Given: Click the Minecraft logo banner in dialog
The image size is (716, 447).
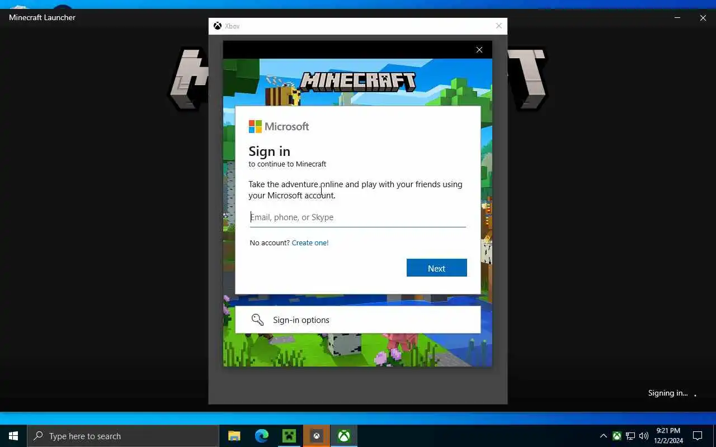Looking at the screenshot, I should click(x=358, y=82).
